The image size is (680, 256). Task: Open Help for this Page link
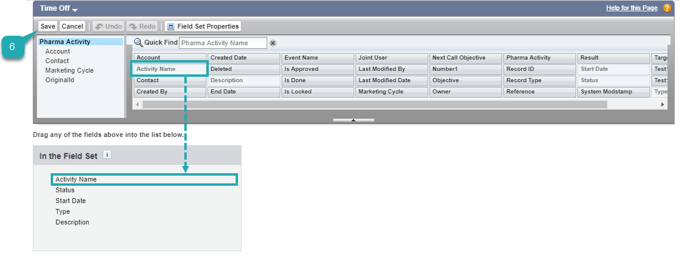point(632,8)
